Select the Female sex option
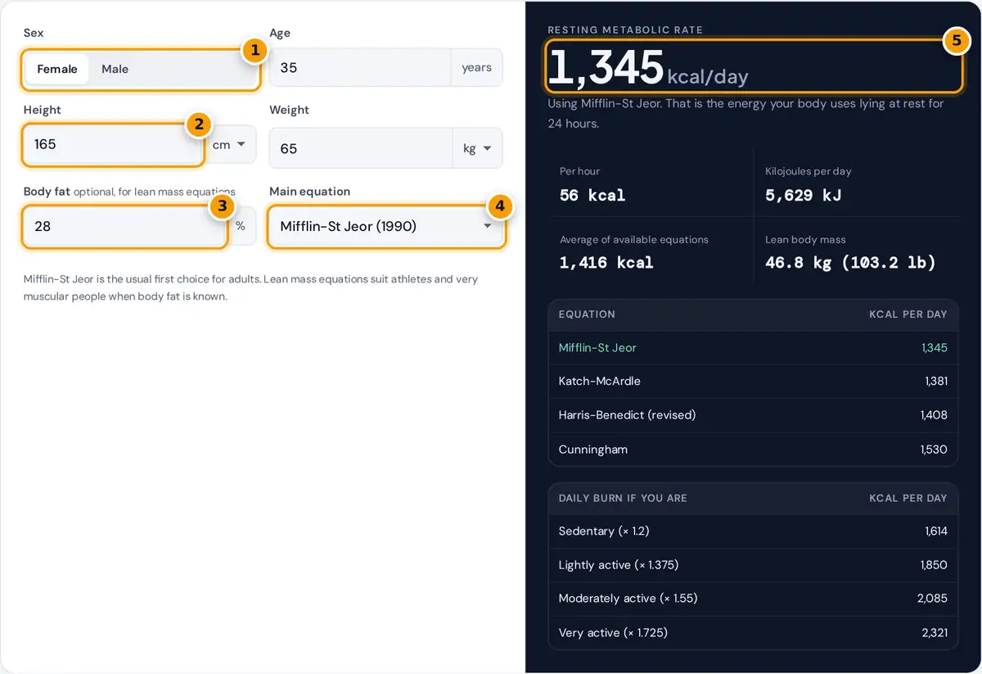 (x=57, y=69)
